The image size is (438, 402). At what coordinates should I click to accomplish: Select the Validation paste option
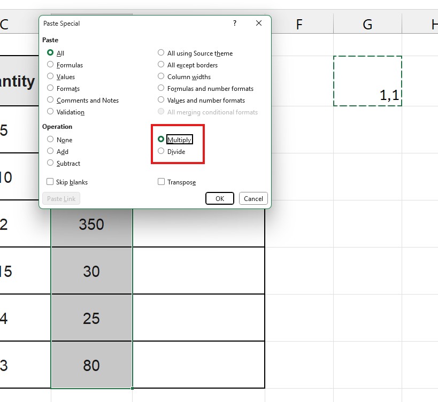click(50, 112)
